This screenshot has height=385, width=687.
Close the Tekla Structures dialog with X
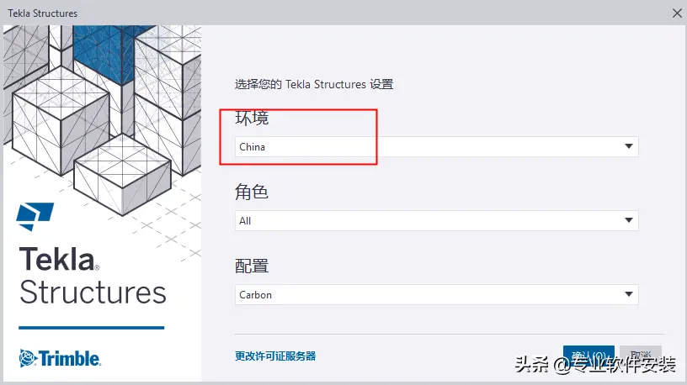(x=677, y=13)
